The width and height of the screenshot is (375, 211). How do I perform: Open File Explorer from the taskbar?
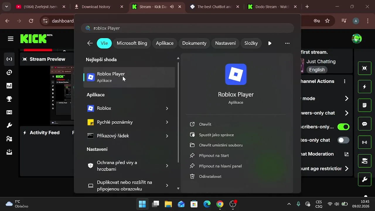pyautogui.click(x=168, y=204)
